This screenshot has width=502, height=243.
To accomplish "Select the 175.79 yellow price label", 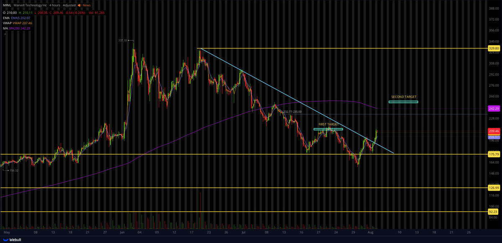I will (494, 154).
